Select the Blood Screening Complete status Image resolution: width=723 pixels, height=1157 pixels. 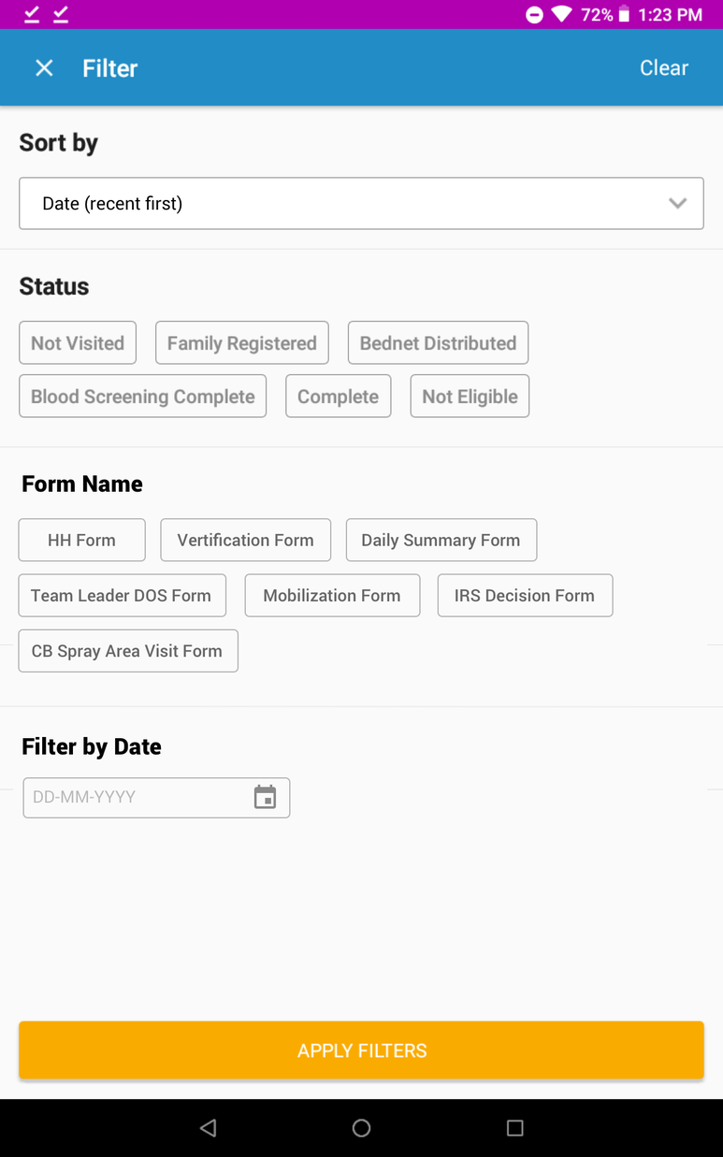pos(142,396)
